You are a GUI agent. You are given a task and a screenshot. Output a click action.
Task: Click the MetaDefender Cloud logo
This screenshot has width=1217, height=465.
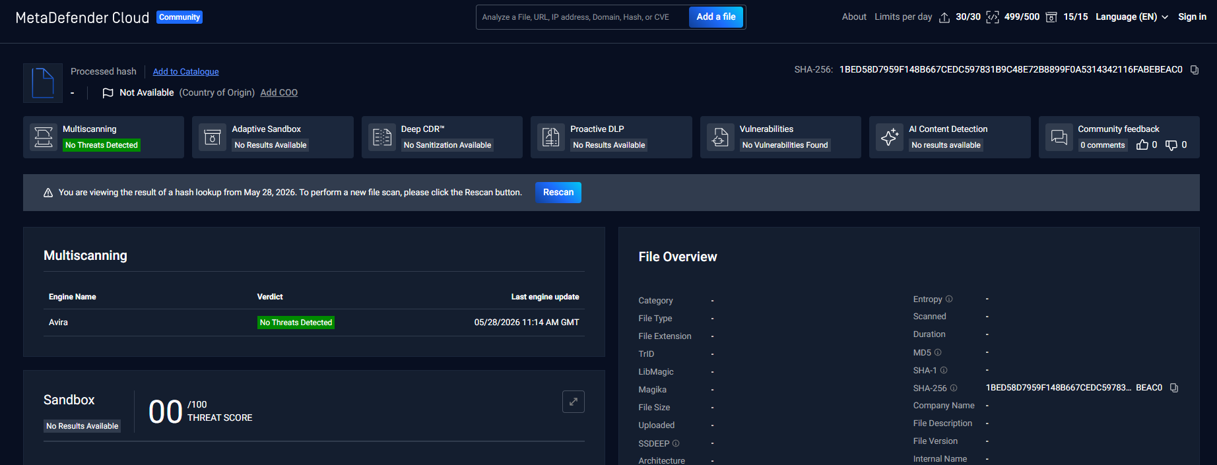click(x=82, y=18)
